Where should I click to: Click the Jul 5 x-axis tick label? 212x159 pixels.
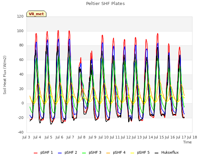(48, 137)
